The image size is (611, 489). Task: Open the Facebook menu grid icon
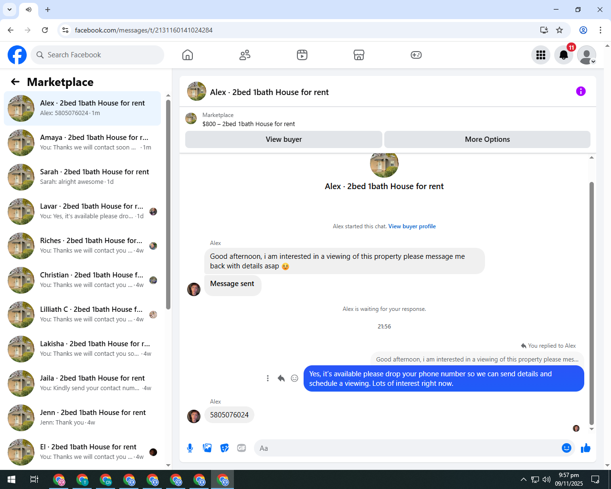541,55
